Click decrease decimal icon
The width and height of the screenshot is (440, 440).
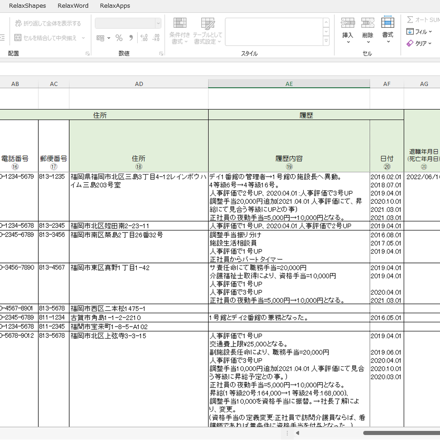click(156, 38)
